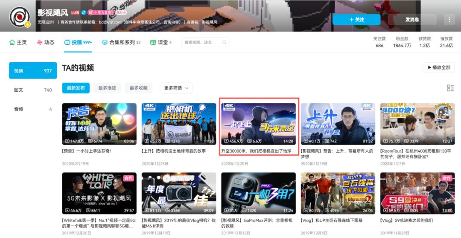Click title 【Vlog】S9总决赛之后的我们
461x238 pixels.
407,221
